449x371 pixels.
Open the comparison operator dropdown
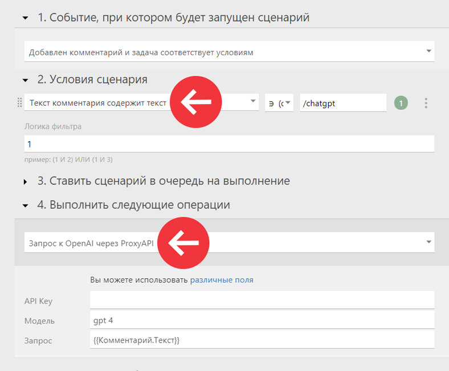point(279,102)
